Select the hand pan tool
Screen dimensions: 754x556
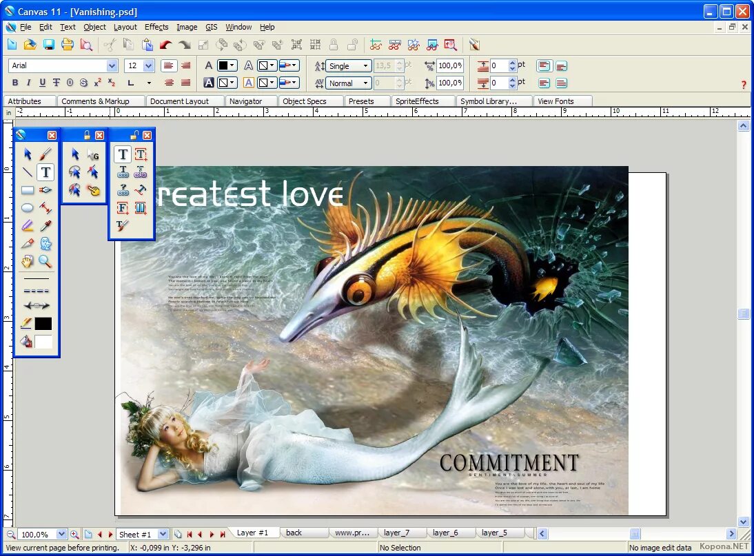28,261
